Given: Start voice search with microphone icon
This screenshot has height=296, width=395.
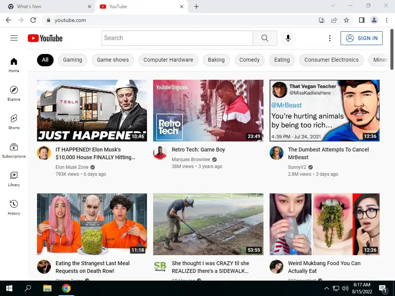Looking at the screenshot, I should (288, 38).
